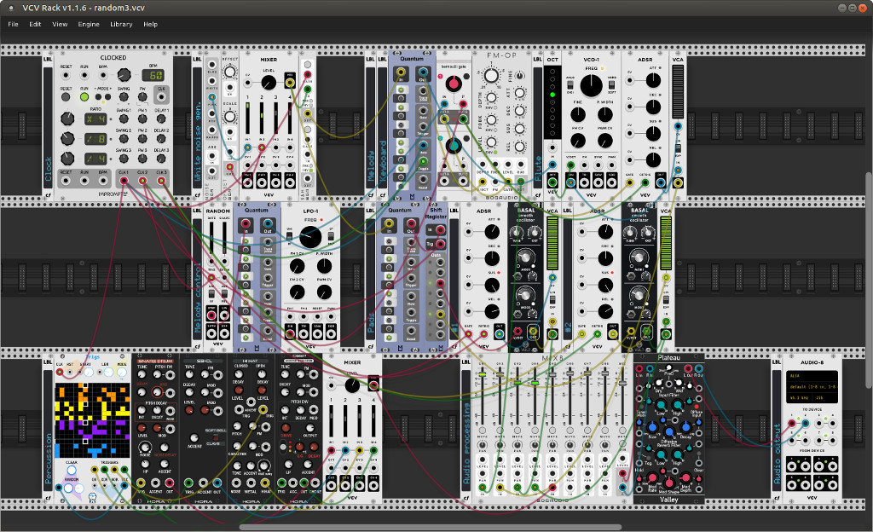This screenshot has height=532, width=873.
Task: Click the Trig input jack on Shift Register
Action: (440, 245)
